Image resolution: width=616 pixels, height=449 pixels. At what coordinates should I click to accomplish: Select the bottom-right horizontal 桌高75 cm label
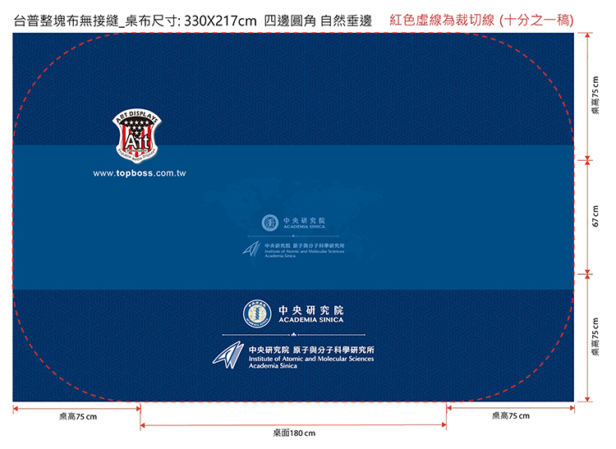[510, 416]
